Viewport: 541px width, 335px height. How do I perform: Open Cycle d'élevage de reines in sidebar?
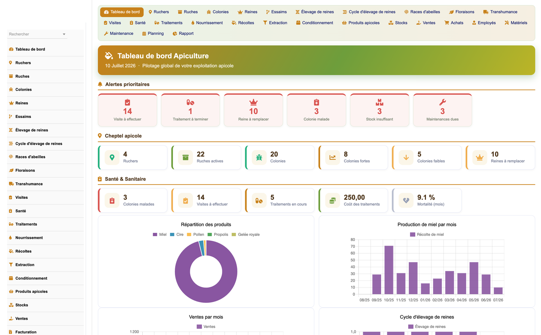(x=45, y=144)
